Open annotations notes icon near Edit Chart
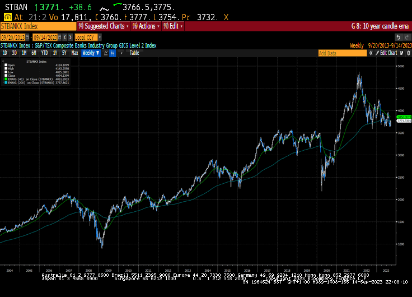Viewport: 412px width, 297px height. [401, 53]
